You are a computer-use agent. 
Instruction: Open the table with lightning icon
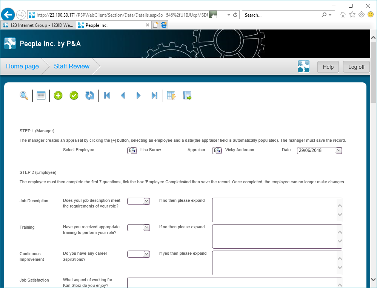171,96
